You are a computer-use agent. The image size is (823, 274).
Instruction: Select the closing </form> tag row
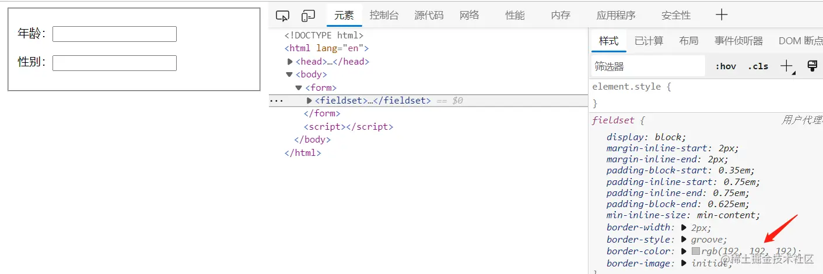(322, 113)
